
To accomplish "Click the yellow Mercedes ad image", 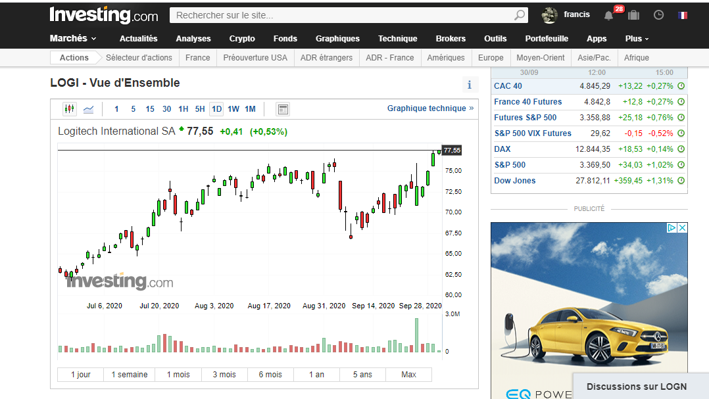I will pos(589,310).
